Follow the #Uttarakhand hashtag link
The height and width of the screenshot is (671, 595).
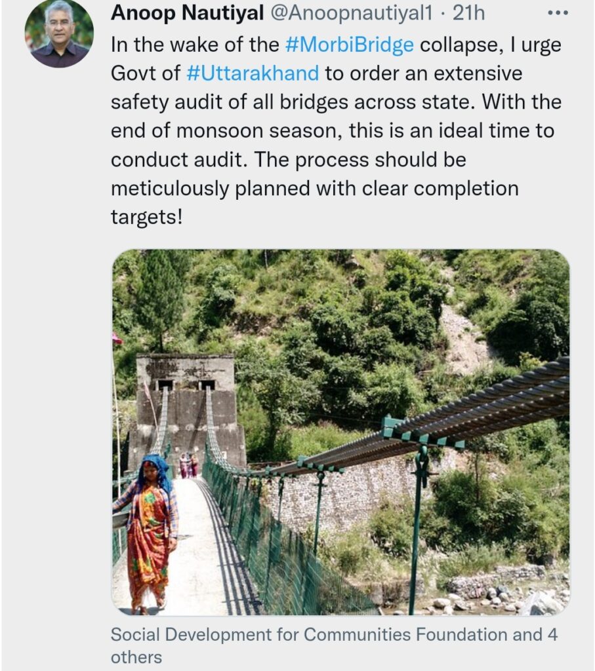tap(253, 73)
